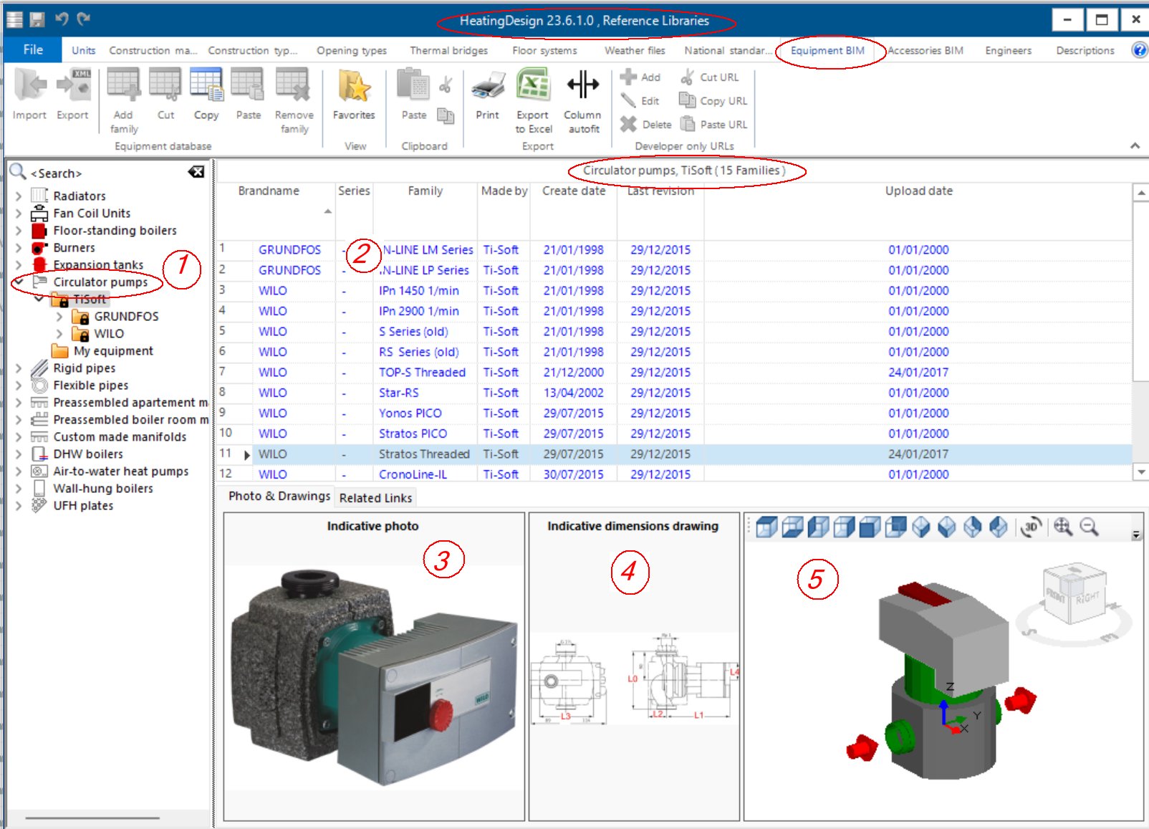Activate the 3D rotation tool in model viewer
The height and width of the screenshot is (829, 1149).
tap(1030, 527)
